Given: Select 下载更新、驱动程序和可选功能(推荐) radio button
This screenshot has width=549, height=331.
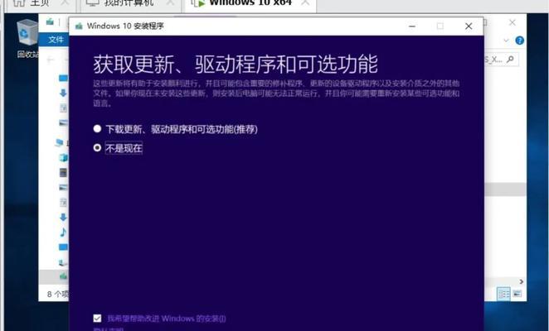Looking at the screenshot, I should click(97, 128).
